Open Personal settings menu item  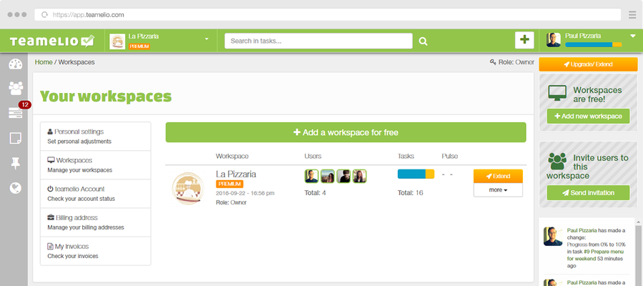pos(96,137)
